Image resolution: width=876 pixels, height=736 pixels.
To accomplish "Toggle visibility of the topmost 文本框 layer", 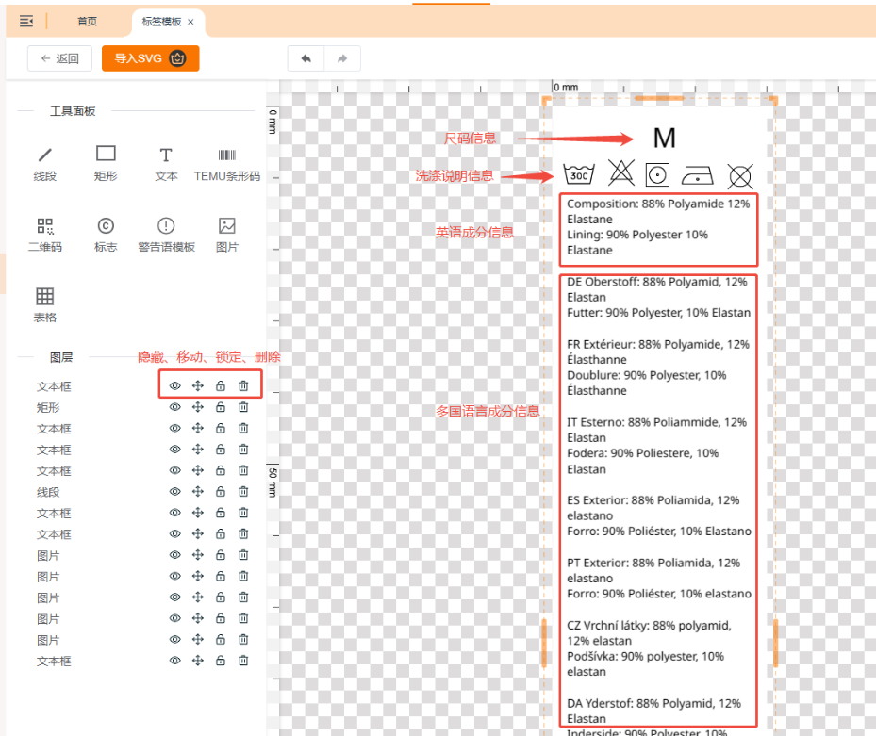I will point(174,385).
